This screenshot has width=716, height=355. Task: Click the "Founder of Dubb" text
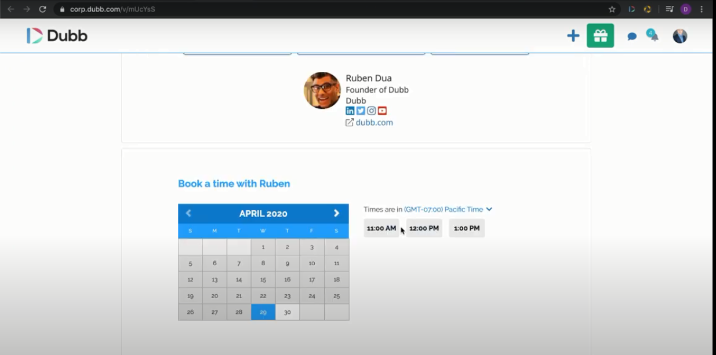[x=377, y=90]
